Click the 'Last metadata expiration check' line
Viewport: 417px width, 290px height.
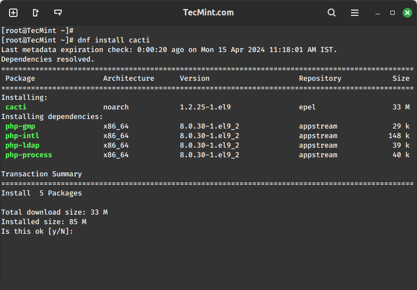[169, 50]
